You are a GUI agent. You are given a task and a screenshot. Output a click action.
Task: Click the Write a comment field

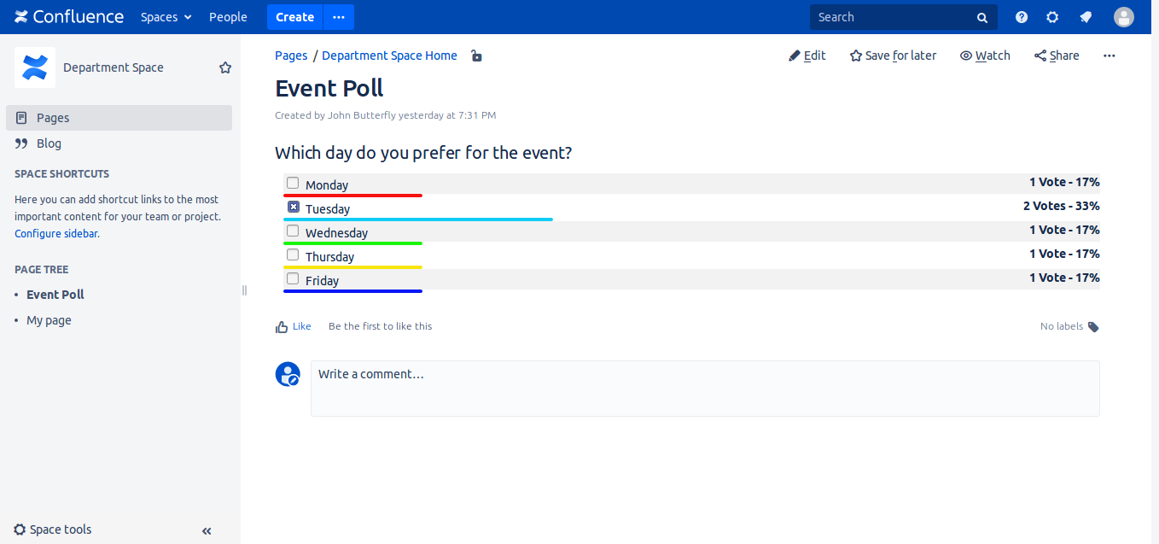[x=704, y=389]
